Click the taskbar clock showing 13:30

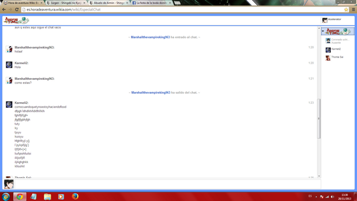coord(345,197)
